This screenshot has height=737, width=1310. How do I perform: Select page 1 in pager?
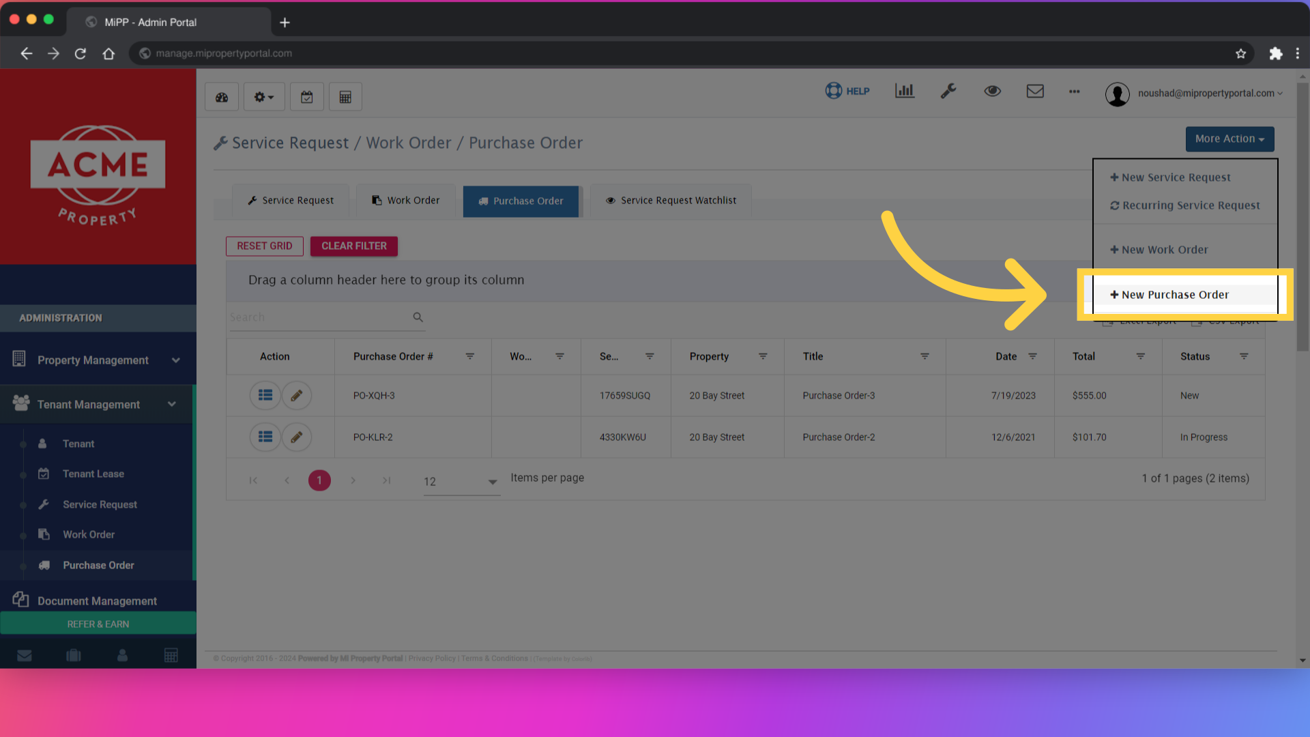tap(319, 480)
